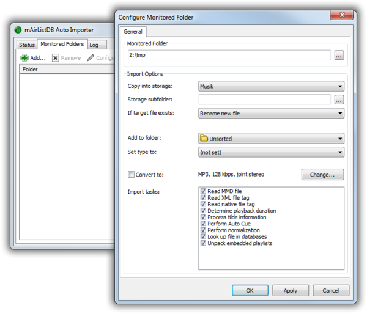Close the Configure Monitored Folder dialog
This screenshot has width=367, height=314.
tap(341, 15)
